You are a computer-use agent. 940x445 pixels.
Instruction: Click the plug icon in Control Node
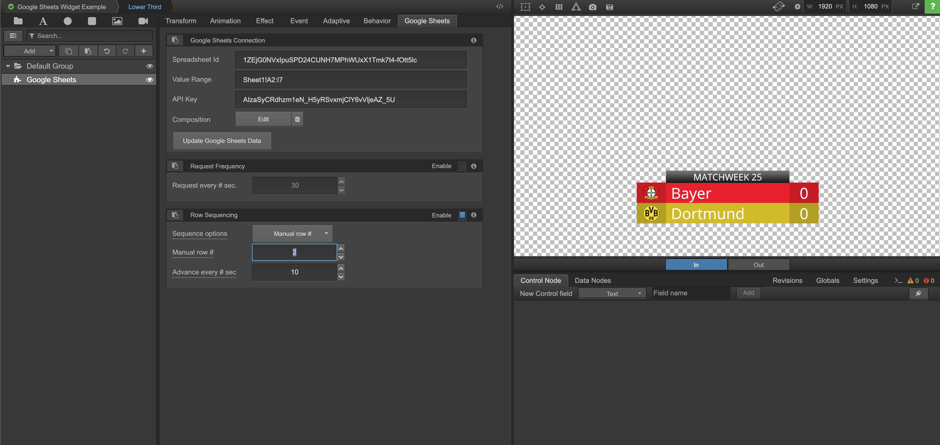(x=918, y=293)
